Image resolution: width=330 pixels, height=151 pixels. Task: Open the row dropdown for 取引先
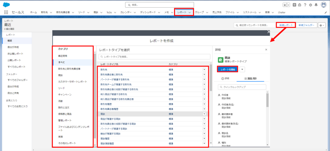pos(204,69)
